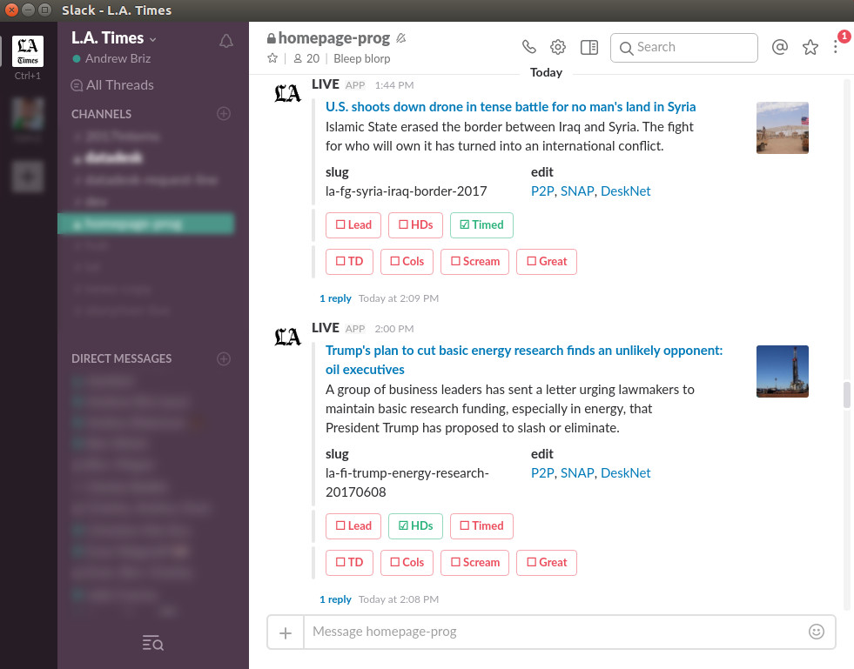
Task: Check HDs on the Syria drone story
Action: pyautogui.click(x=415, y=224)
